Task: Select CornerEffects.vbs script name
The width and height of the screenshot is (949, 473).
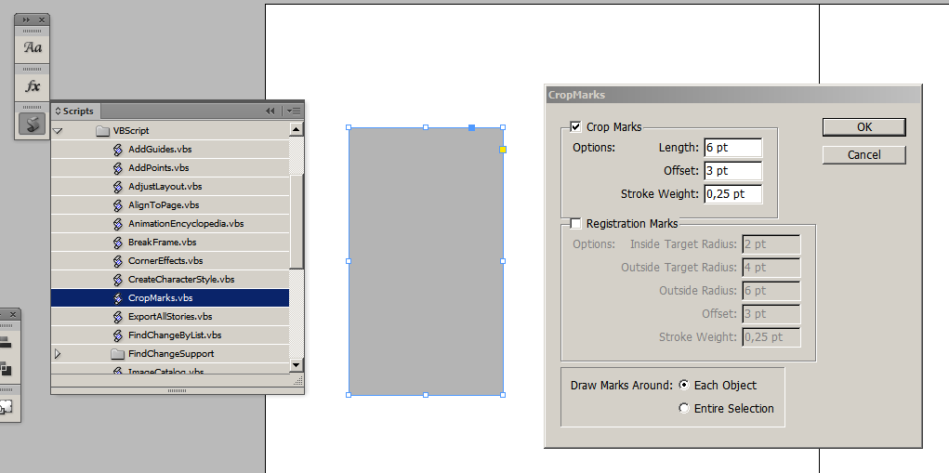Action: click(165, 261)
